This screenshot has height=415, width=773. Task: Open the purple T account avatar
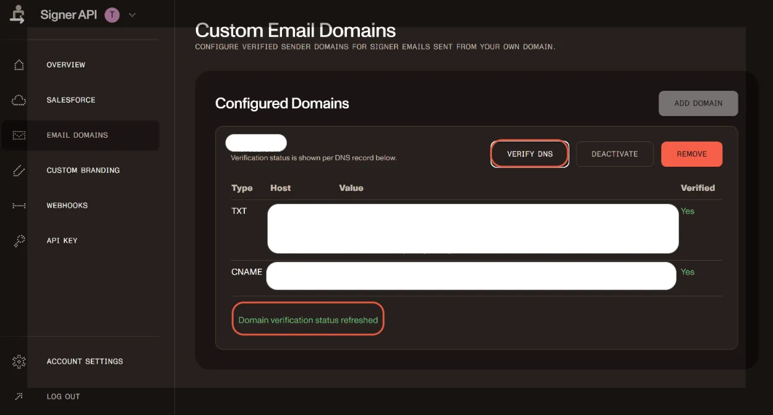click(112, 15)
